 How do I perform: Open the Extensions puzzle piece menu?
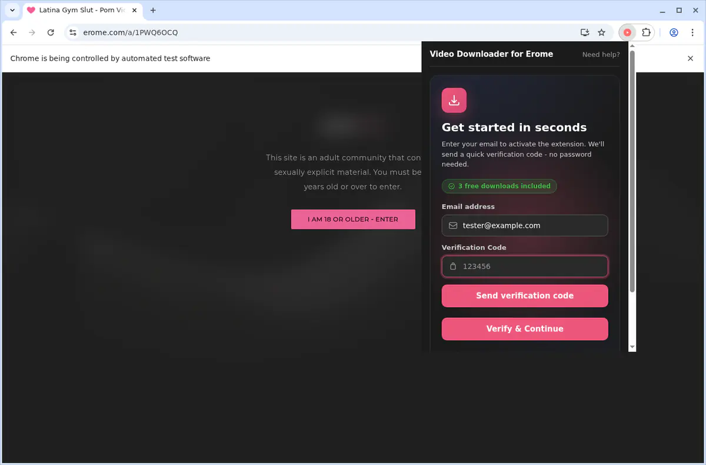click(646, 32)
